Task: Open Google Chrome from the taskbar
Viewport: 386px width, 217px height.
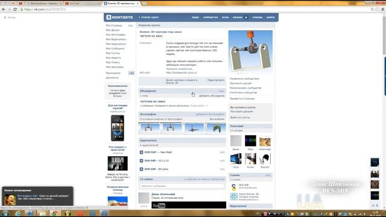Action: (x=55, y=213)
